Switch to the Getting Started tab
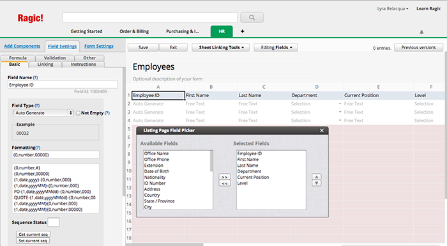Image resolution: width=447 pixels, height=246 pixels. click(86, 31)
